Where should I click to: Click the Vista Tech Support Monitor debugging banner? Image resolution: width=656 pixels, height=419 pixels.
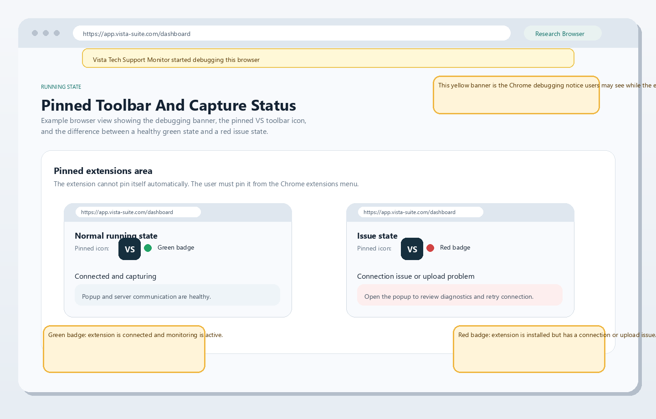[328, 58]
